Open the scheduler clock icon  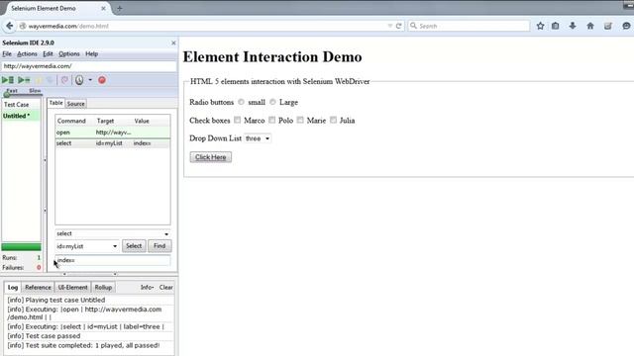[79, 80]
